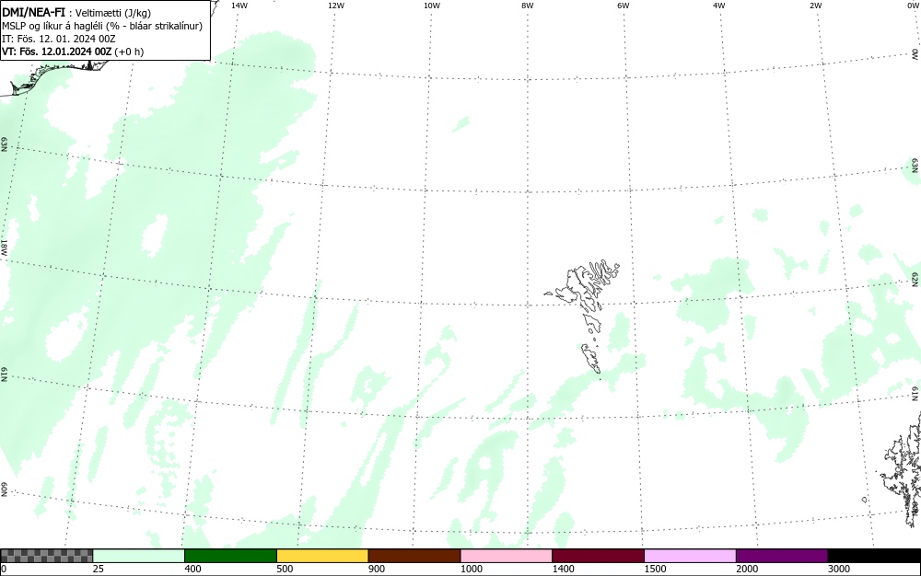Click the 18W label on the left edge
Image resolution: width=921 pixels, height=576 pixels.
pyautogui.click(x=4, y=247)
